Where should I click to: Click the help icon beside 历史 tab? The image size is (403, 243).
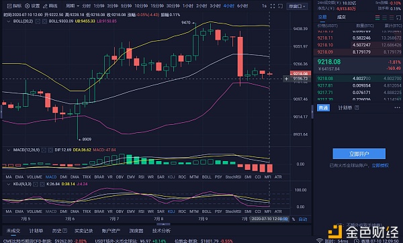[65, 231]
